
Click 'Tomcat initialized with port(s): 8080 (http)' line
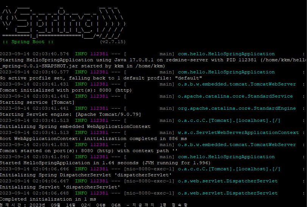[x=66, y=90]
